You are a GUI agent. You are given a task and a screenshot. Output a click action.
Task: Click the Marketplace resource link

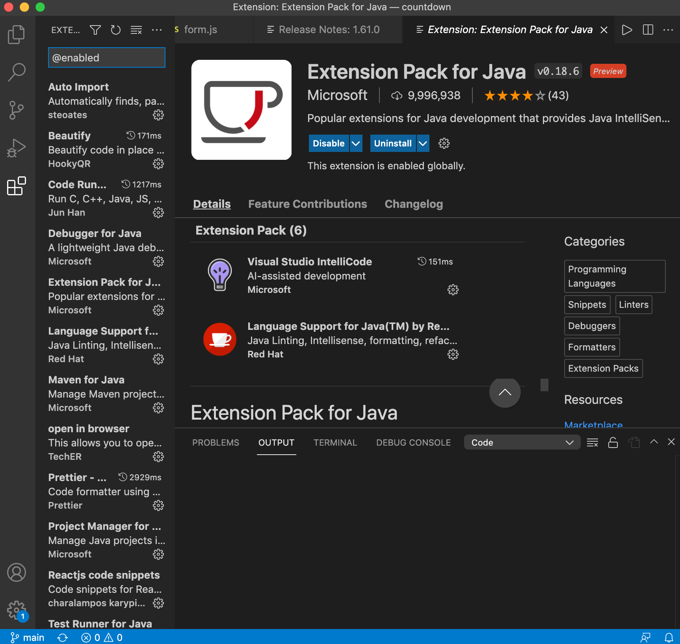[593, 424]
